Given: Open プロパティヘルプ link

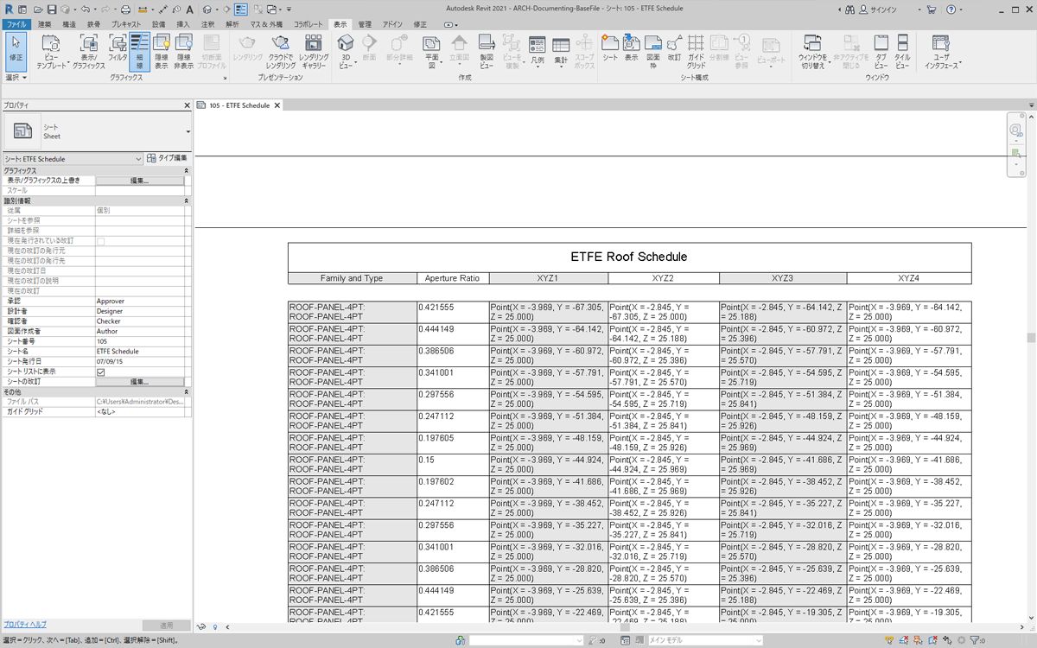Looking at the screenshot, I should [24, 624].
